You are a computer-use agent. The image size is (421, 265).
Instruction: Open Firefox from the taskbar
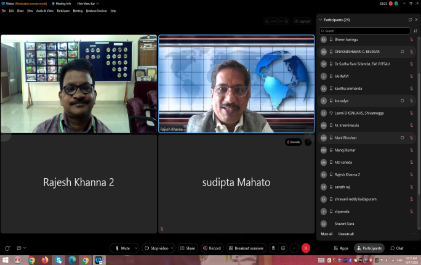(x=45, y=260)
